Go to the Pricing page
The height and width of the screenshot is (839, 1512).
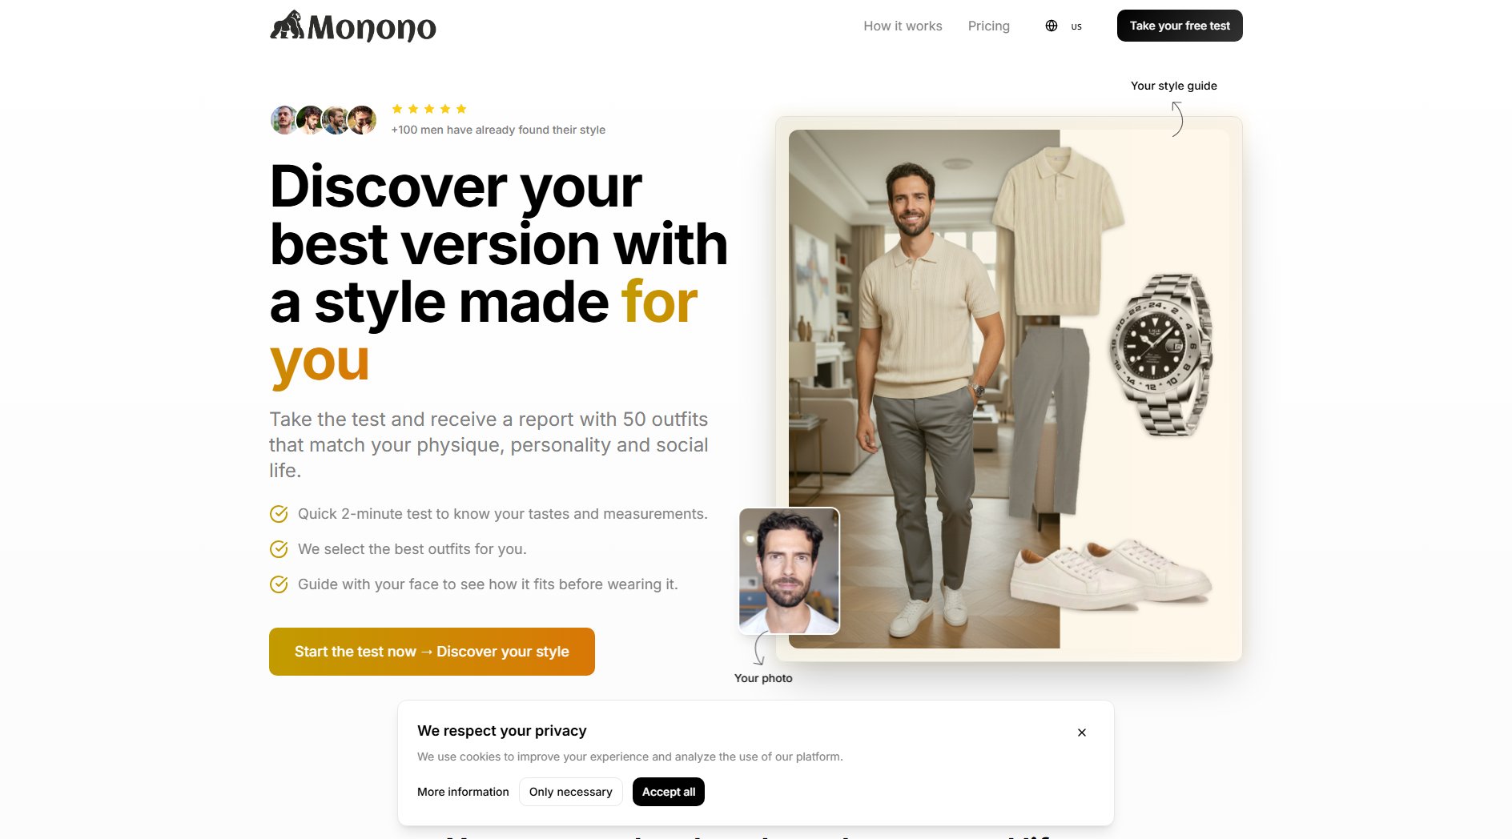click(988, 26)
